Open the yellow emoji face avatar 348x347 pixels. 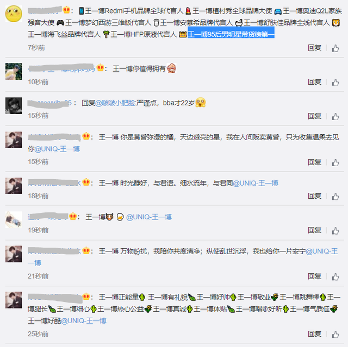click(14, 14)
